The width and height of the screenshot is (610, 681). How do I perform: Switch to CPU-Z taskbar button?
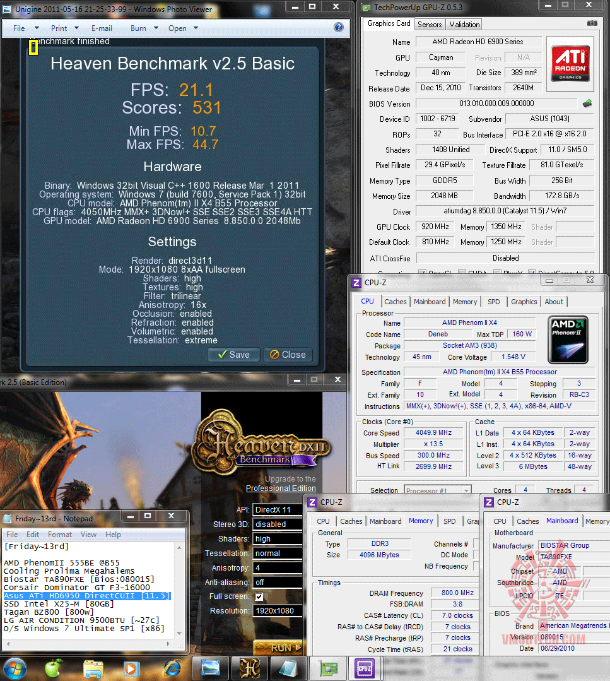tap(365, 668)
